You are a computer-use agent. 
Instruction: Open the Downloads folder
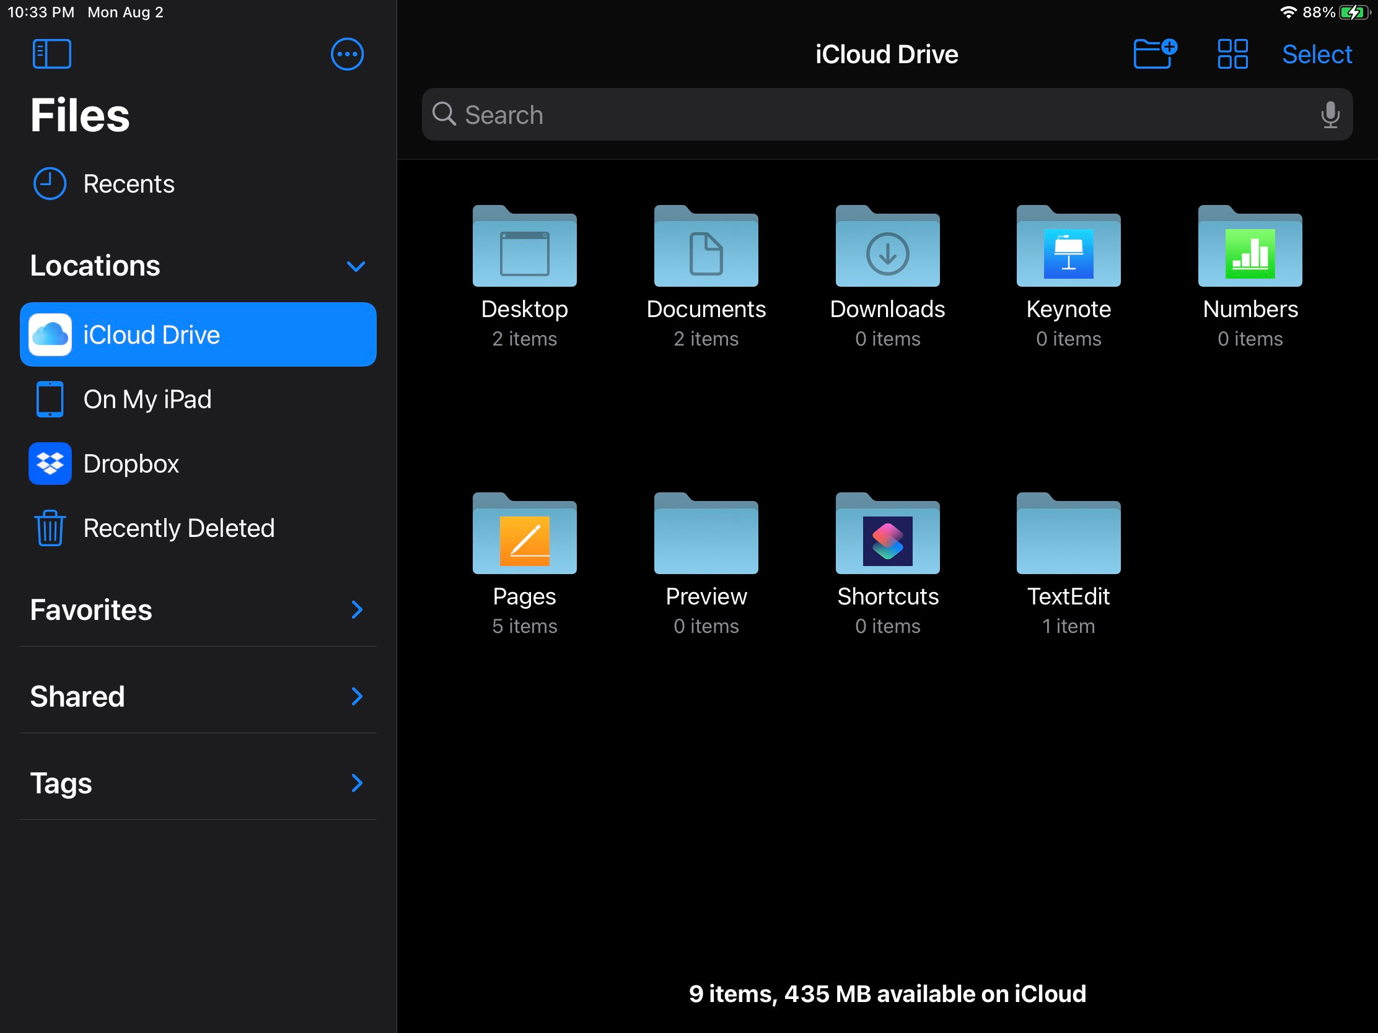[x=887, y=249]
